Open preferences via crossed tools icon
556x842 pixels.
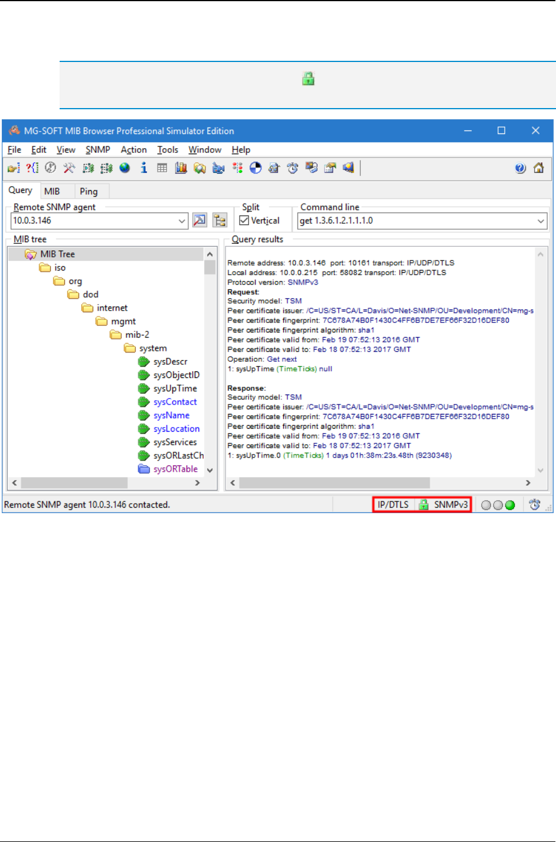(x=69, y=168)
